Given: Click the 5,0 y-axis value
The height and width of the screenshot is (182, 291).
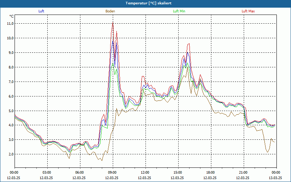Looking at the screenshot, I should click(x=11, y=111).
